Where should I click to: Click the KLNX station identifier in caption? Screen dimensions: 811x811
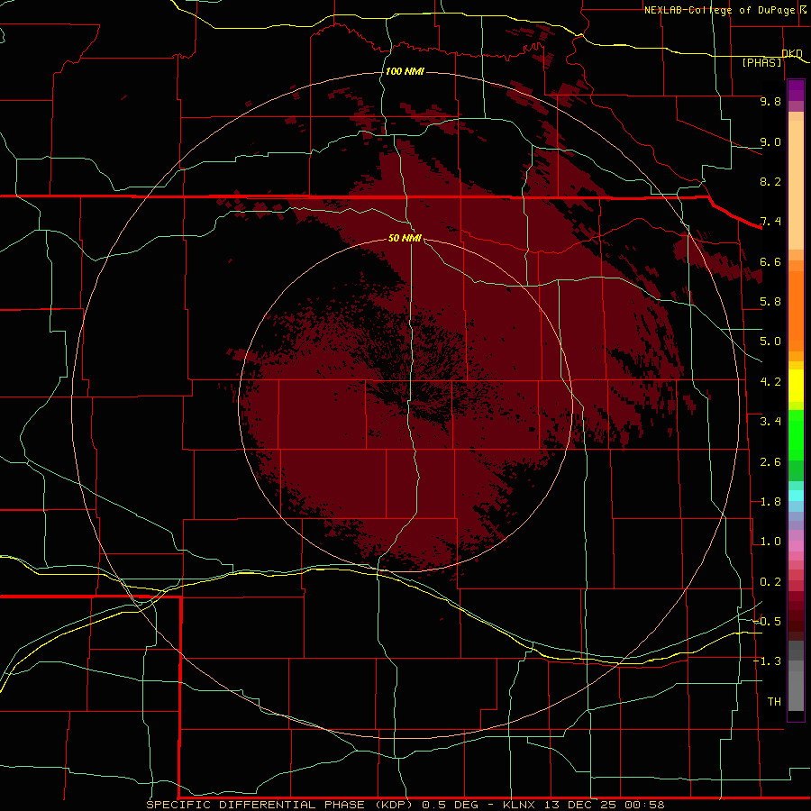(x=519, y=805)
